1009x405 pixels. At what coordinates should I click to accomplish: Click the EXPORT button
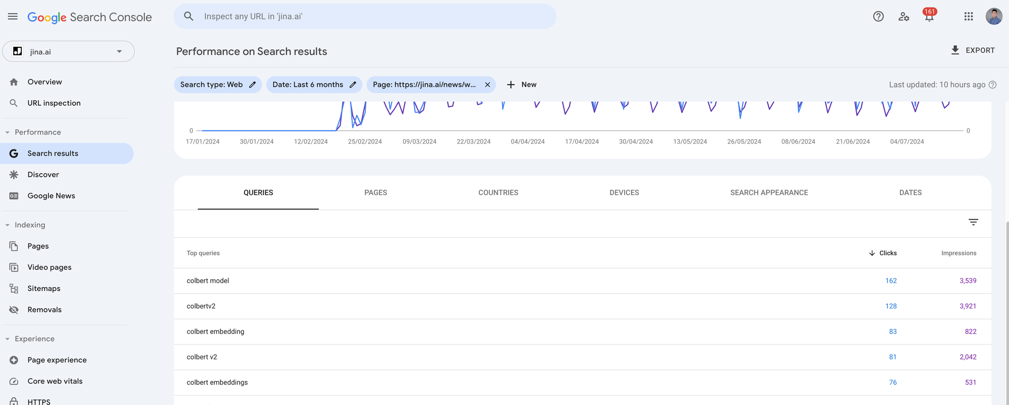973,50
